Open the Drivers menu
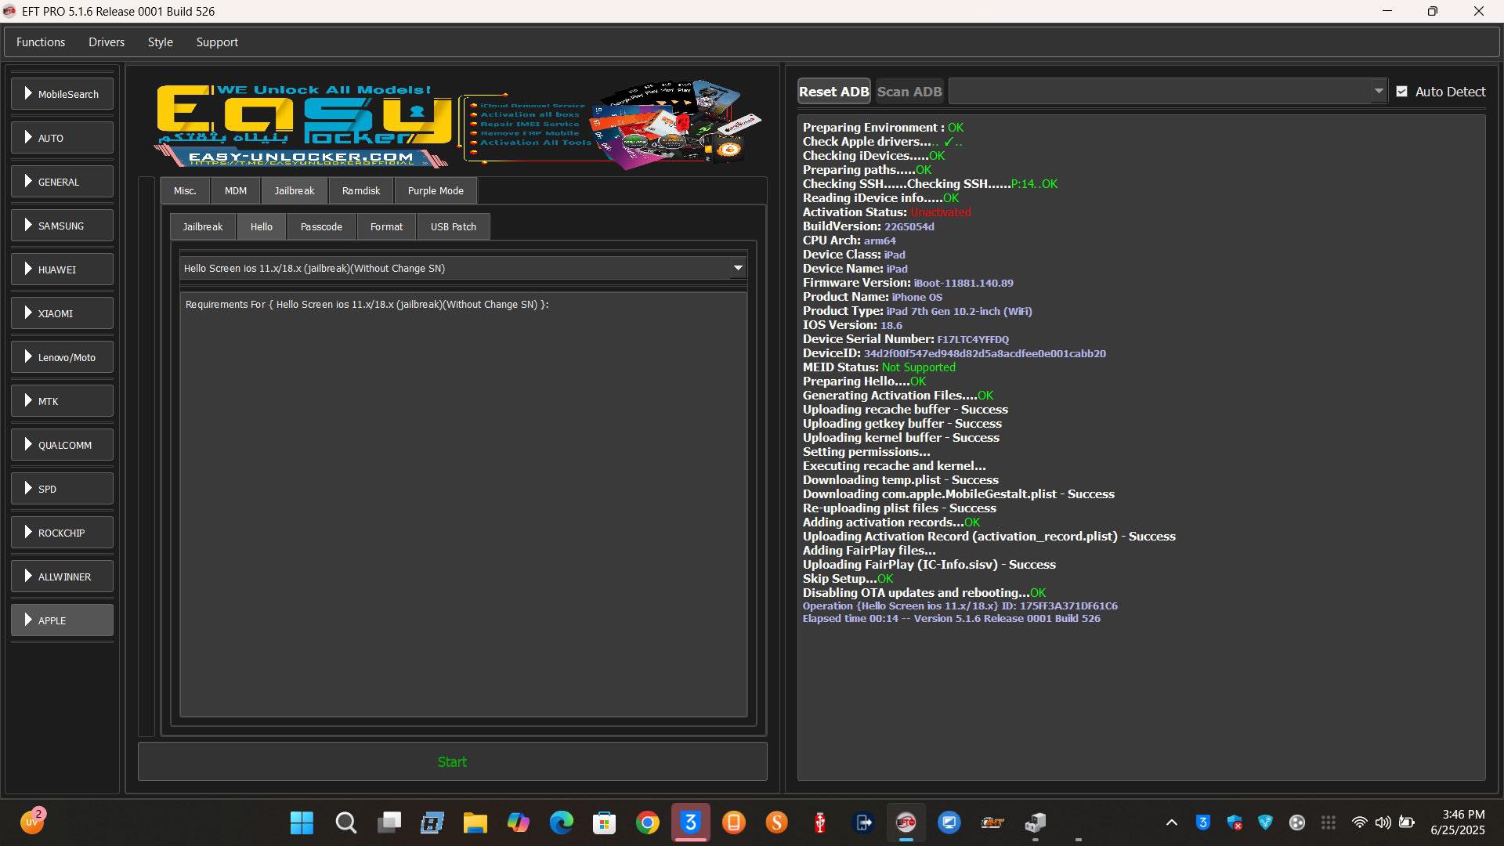Image resolution: width=1504 pixels, height=846 pixels. point(107,42)
